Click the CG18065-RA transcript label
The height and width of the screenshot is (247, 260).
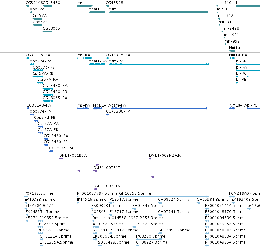pos(55,98)
